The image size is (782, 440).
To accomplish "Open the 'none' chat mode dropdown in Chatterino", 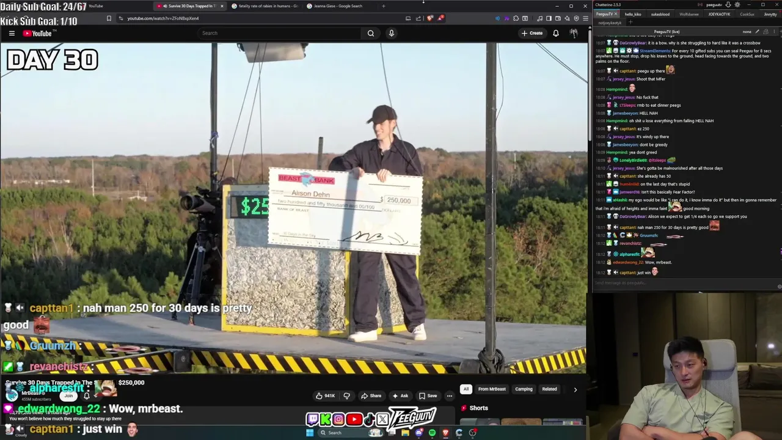I will click(747, 32).
